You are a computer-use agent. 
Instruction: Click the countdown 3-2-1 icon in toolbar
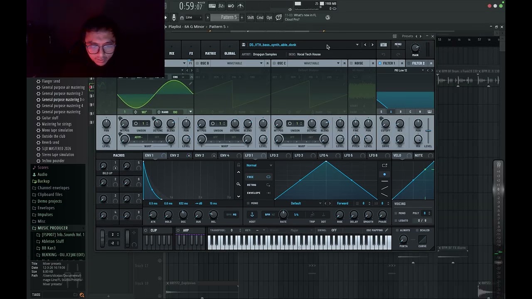point(222,6)
